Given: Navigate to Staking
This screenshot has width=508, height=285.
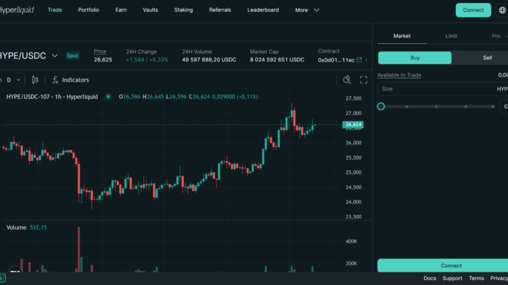Looking at the screenshot, I should coord(184,10).
